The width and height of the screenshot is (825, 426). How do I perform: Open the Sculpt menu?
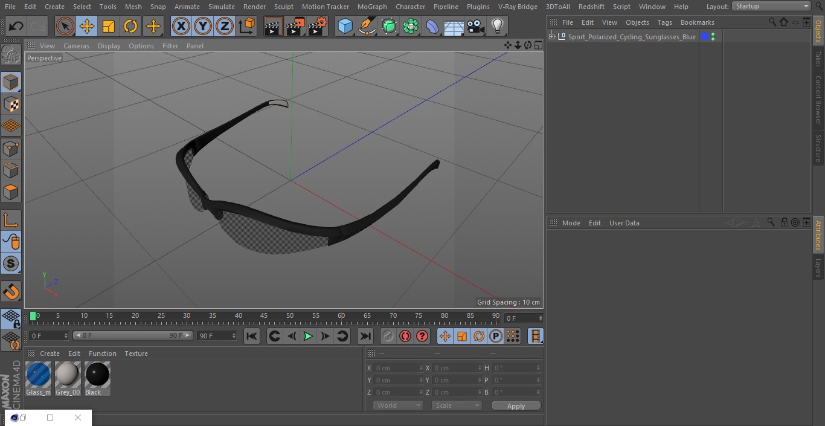[283, 7]
